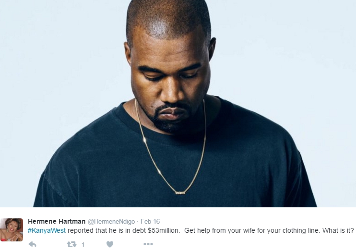The width and height of the screenshot is (356, 251).
Task: Click the retweet count number 1
Action: click(83, 245)
